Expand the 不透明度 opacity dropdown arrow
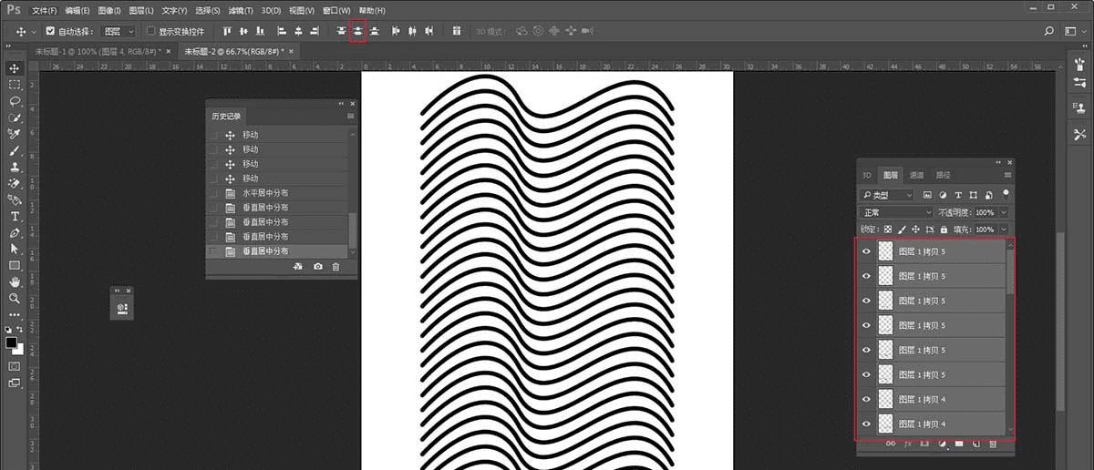Viewport: 1094px width, 470px height. pyautogui.click(x=1004, y=212)
